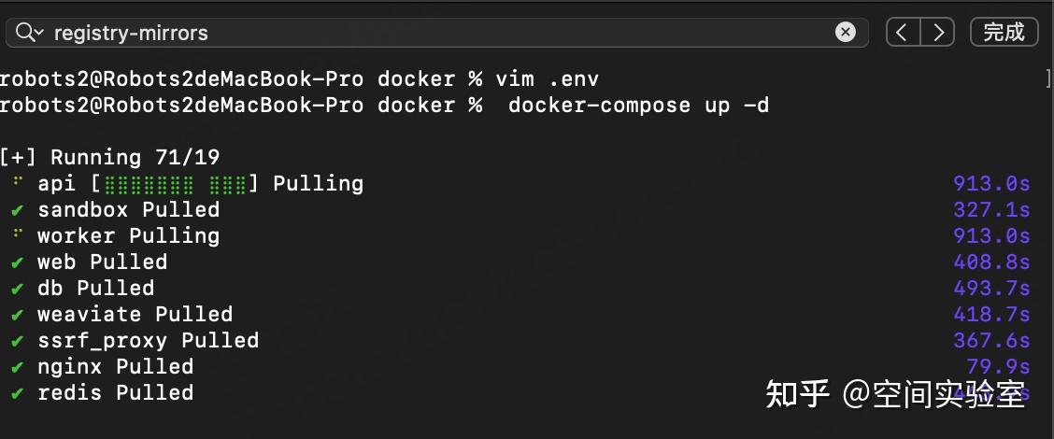
Task: Clear the search text with X button
Action: (845, 33)
